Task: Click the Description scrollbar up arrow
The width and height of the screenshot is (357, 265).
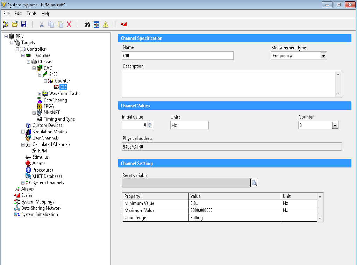Action: pos(338,74)
